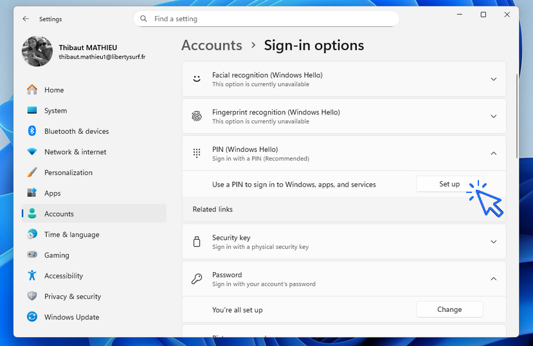The width and height of the screenshot is (533, 346).
Task: Click the Accounts person icon
Action: (x=32, y=214)
